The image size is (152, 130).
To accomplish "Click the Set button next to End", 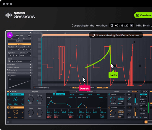I will click(x=29, y=36).
